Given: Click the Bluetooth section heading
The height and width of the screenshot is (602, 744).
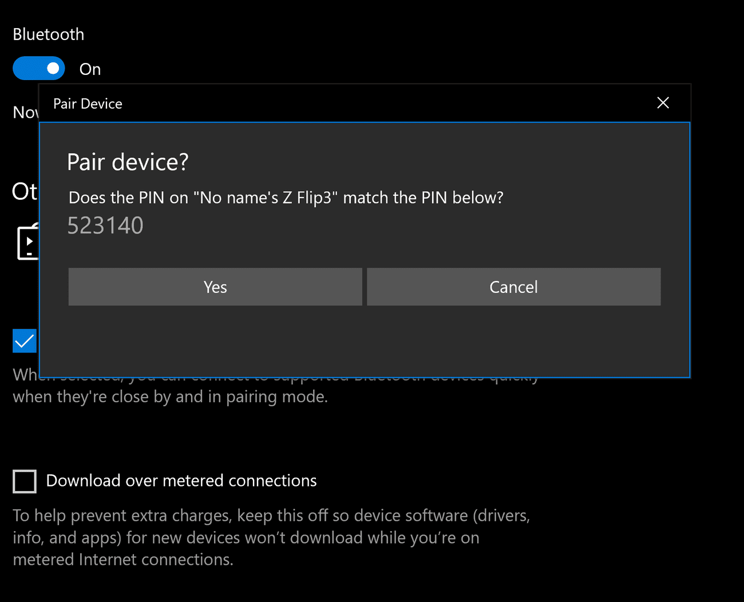Looking at the screenshot, I should coord(48,34).
